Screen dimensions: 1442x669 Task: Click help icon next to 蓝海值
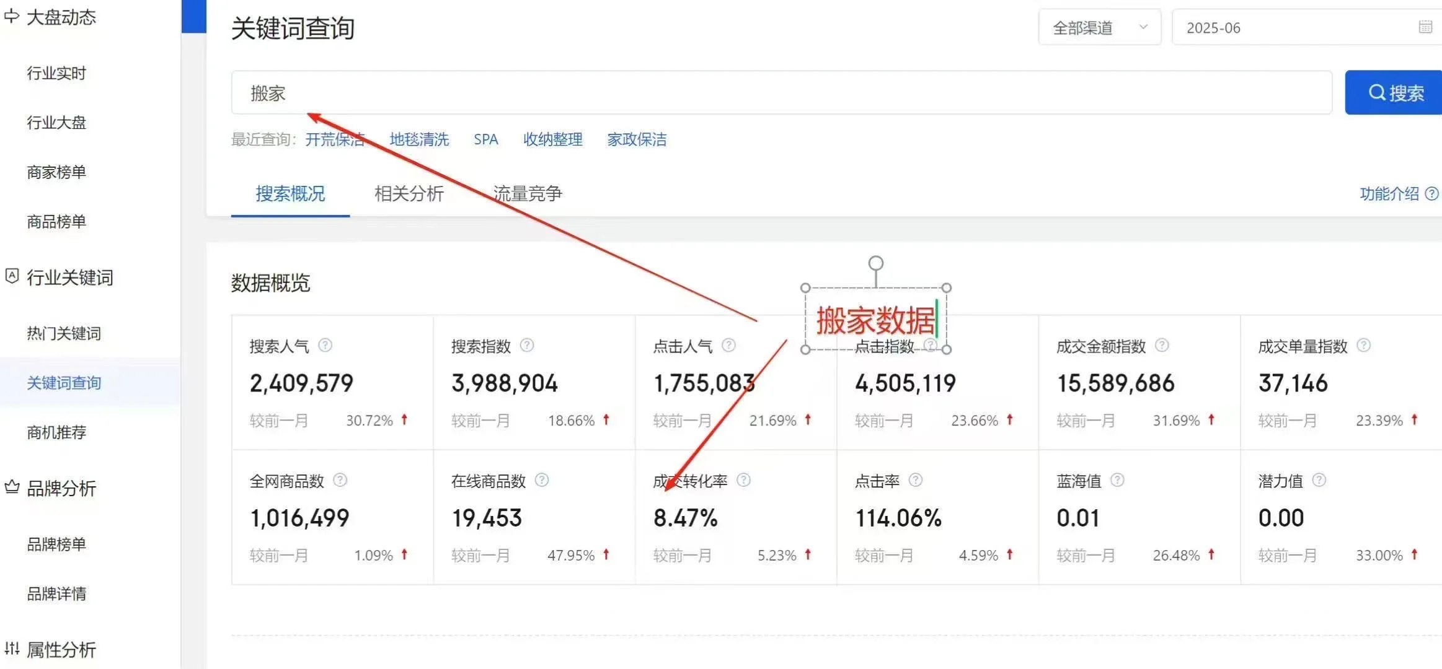[x=1117, y=480]
